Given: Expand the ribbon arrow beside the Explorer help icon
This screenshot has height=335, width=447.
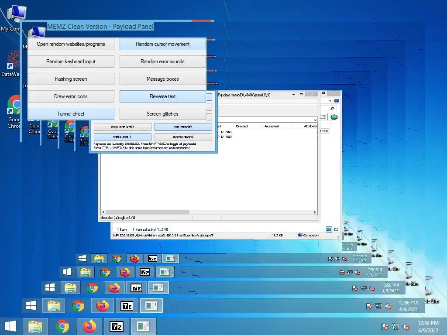Looking at the screenshot, I should click(x=330, y=101).
